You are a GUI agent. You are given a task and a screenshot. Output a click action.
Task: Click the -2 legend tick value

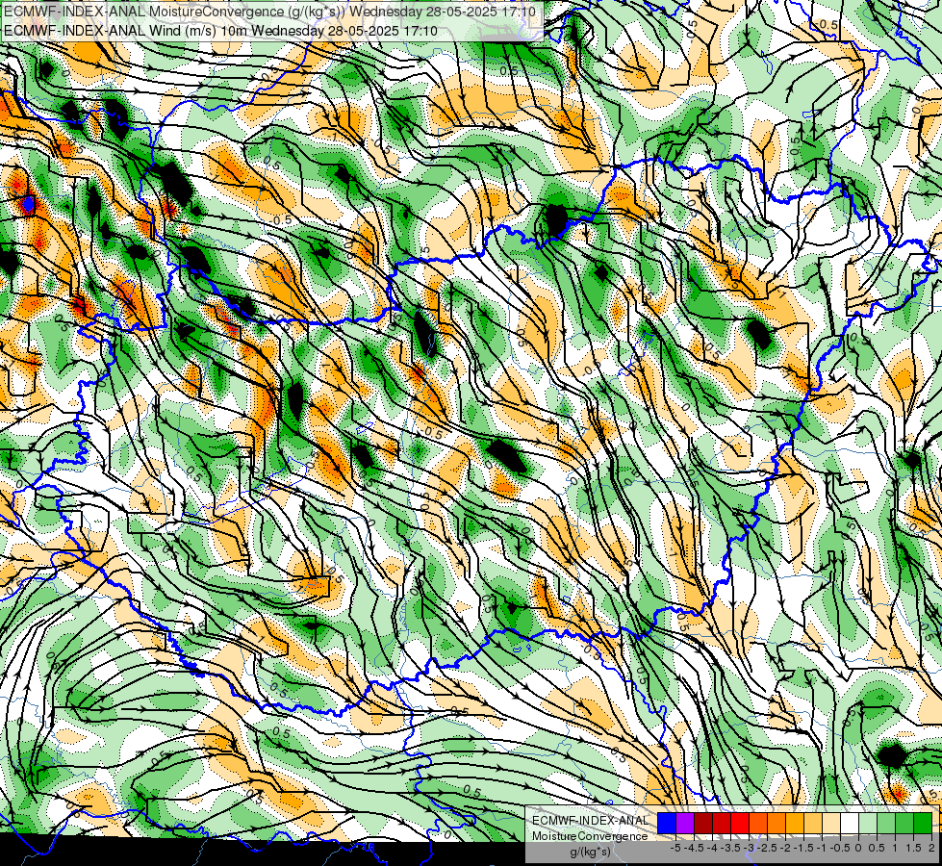click(785, 848)
